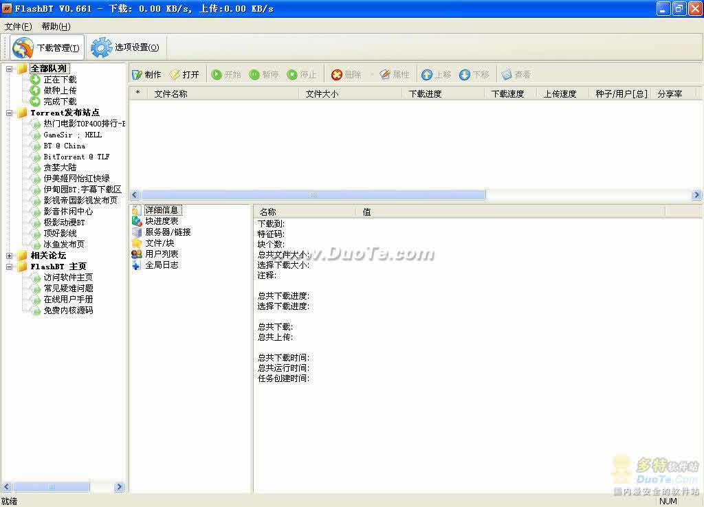Click the 查看 view toolbar icon

[x=507, y=74]
